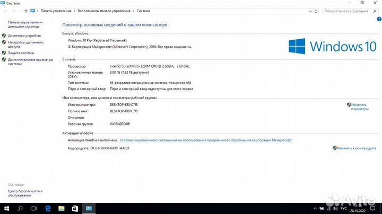The image size is (382, 214).
Task: Select Система breadcrumb in address bar
Action: click(143, 11)
